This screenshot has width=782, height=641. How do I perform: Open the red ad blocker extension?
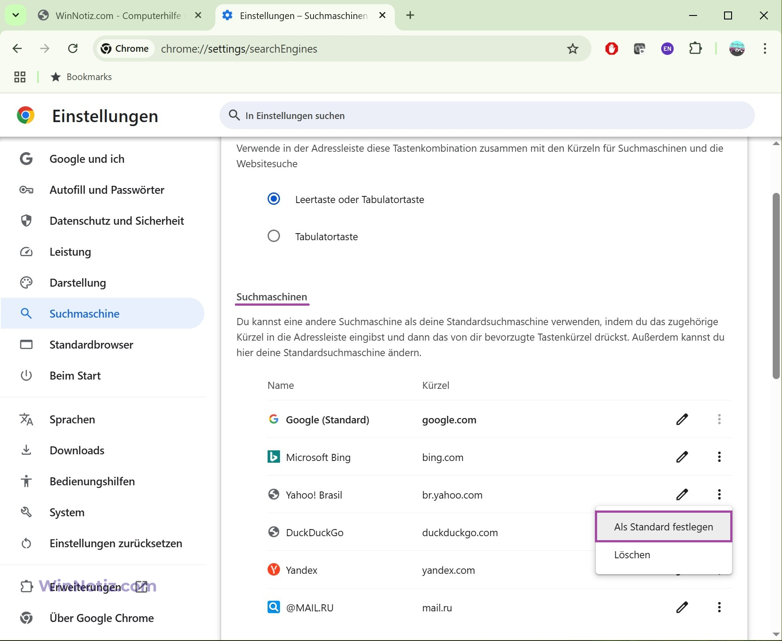pos(612,49)
